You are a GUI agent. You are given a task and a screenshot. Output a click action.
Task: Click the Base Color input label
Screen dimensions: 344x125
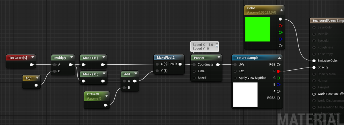pyautogui.click(x=325, y=27)
